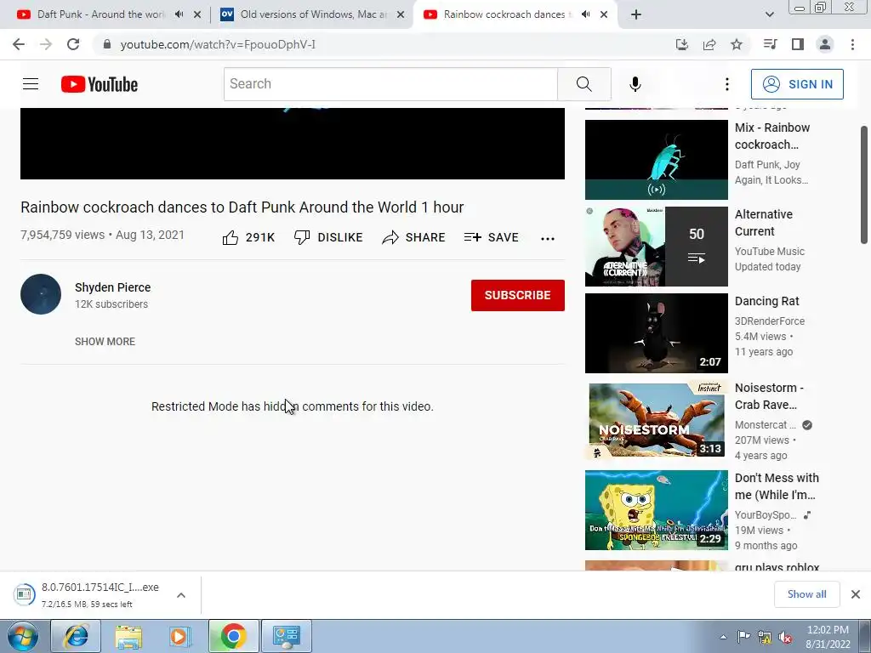The height and width of the screenshot is (653, 871).
Task: Mute audio on Rainbow cockroach tab
Action: (x=585, y=14)
